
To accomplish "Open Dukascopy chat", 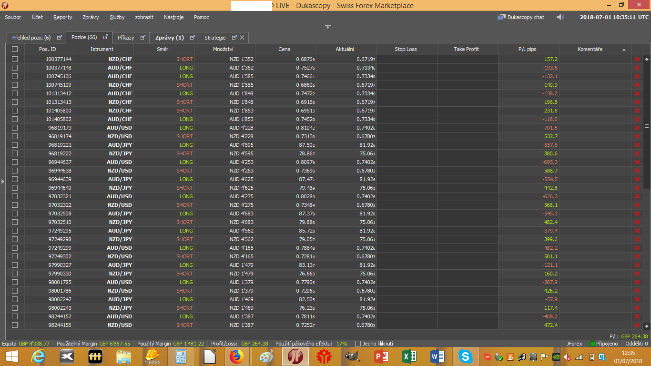I will pyautogui.click(x=521, y=17).
